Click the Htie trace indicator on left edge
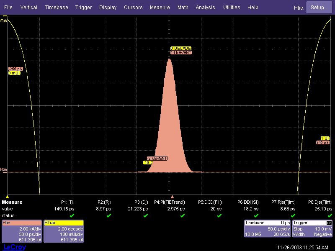Viewport: 335px width, 251px height. point(4,169)
